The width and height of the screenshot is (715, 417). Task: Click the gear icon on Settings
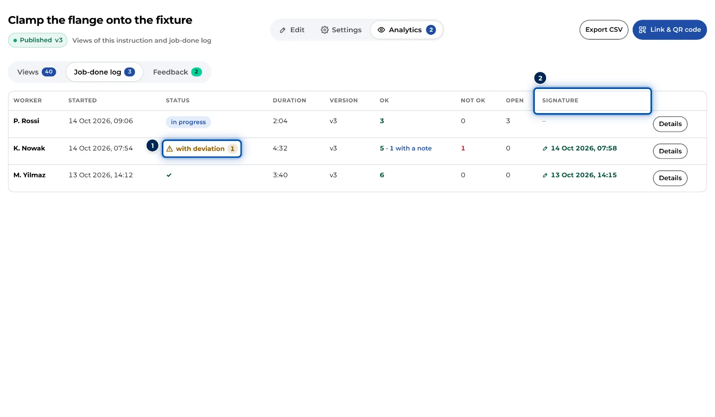(324, 30)
